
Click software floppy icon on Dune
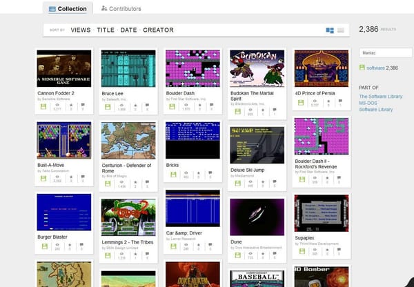pyautogui.click(x=238, y=255)
